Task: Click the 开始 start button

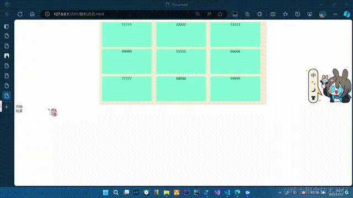Action: coord(19,107)
